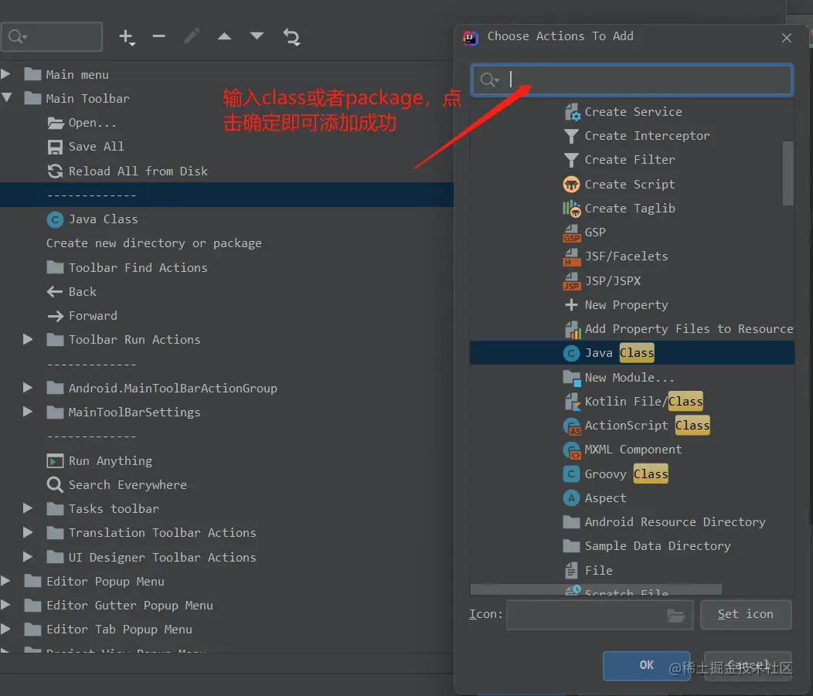
Task: Expand Editor Gutter Popup Menu node
Action: tap(5, 605)
